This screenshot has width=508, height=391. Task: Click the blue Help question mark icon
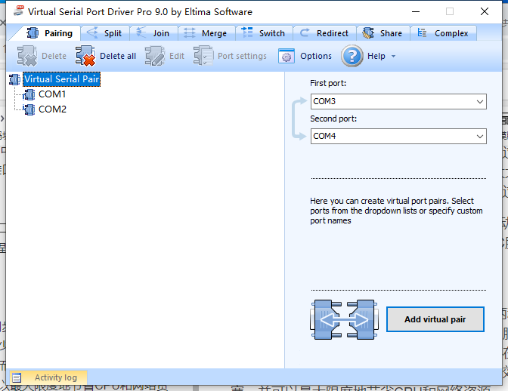point(352,56)
